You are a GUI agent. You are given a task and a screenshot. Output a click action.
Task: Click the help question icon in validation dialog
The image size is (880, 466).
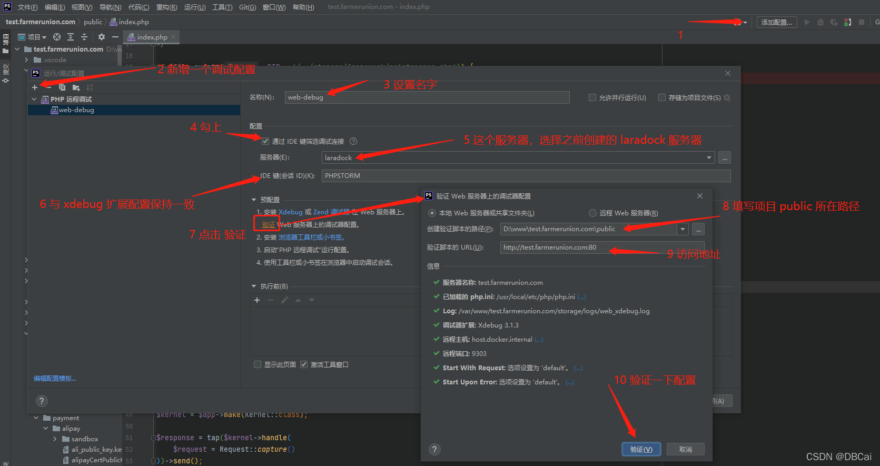(434, 449)
